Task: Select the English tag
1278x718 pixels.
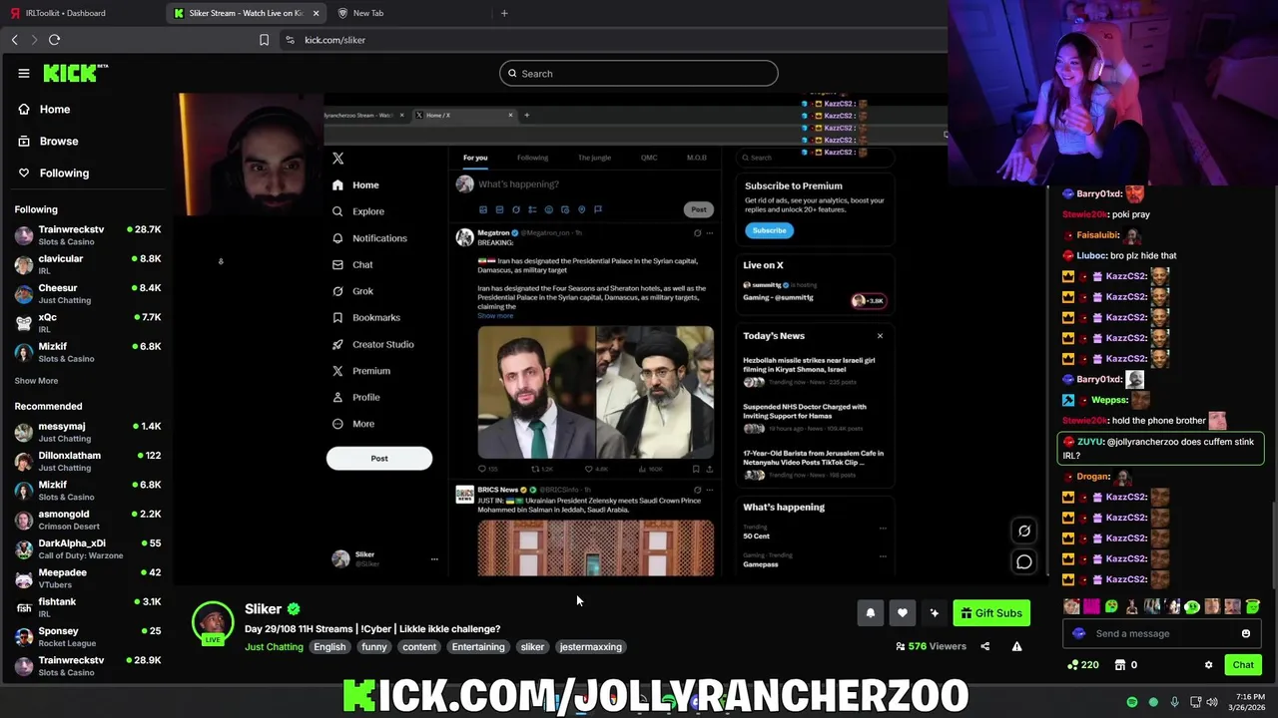Action: click(329, 646)
